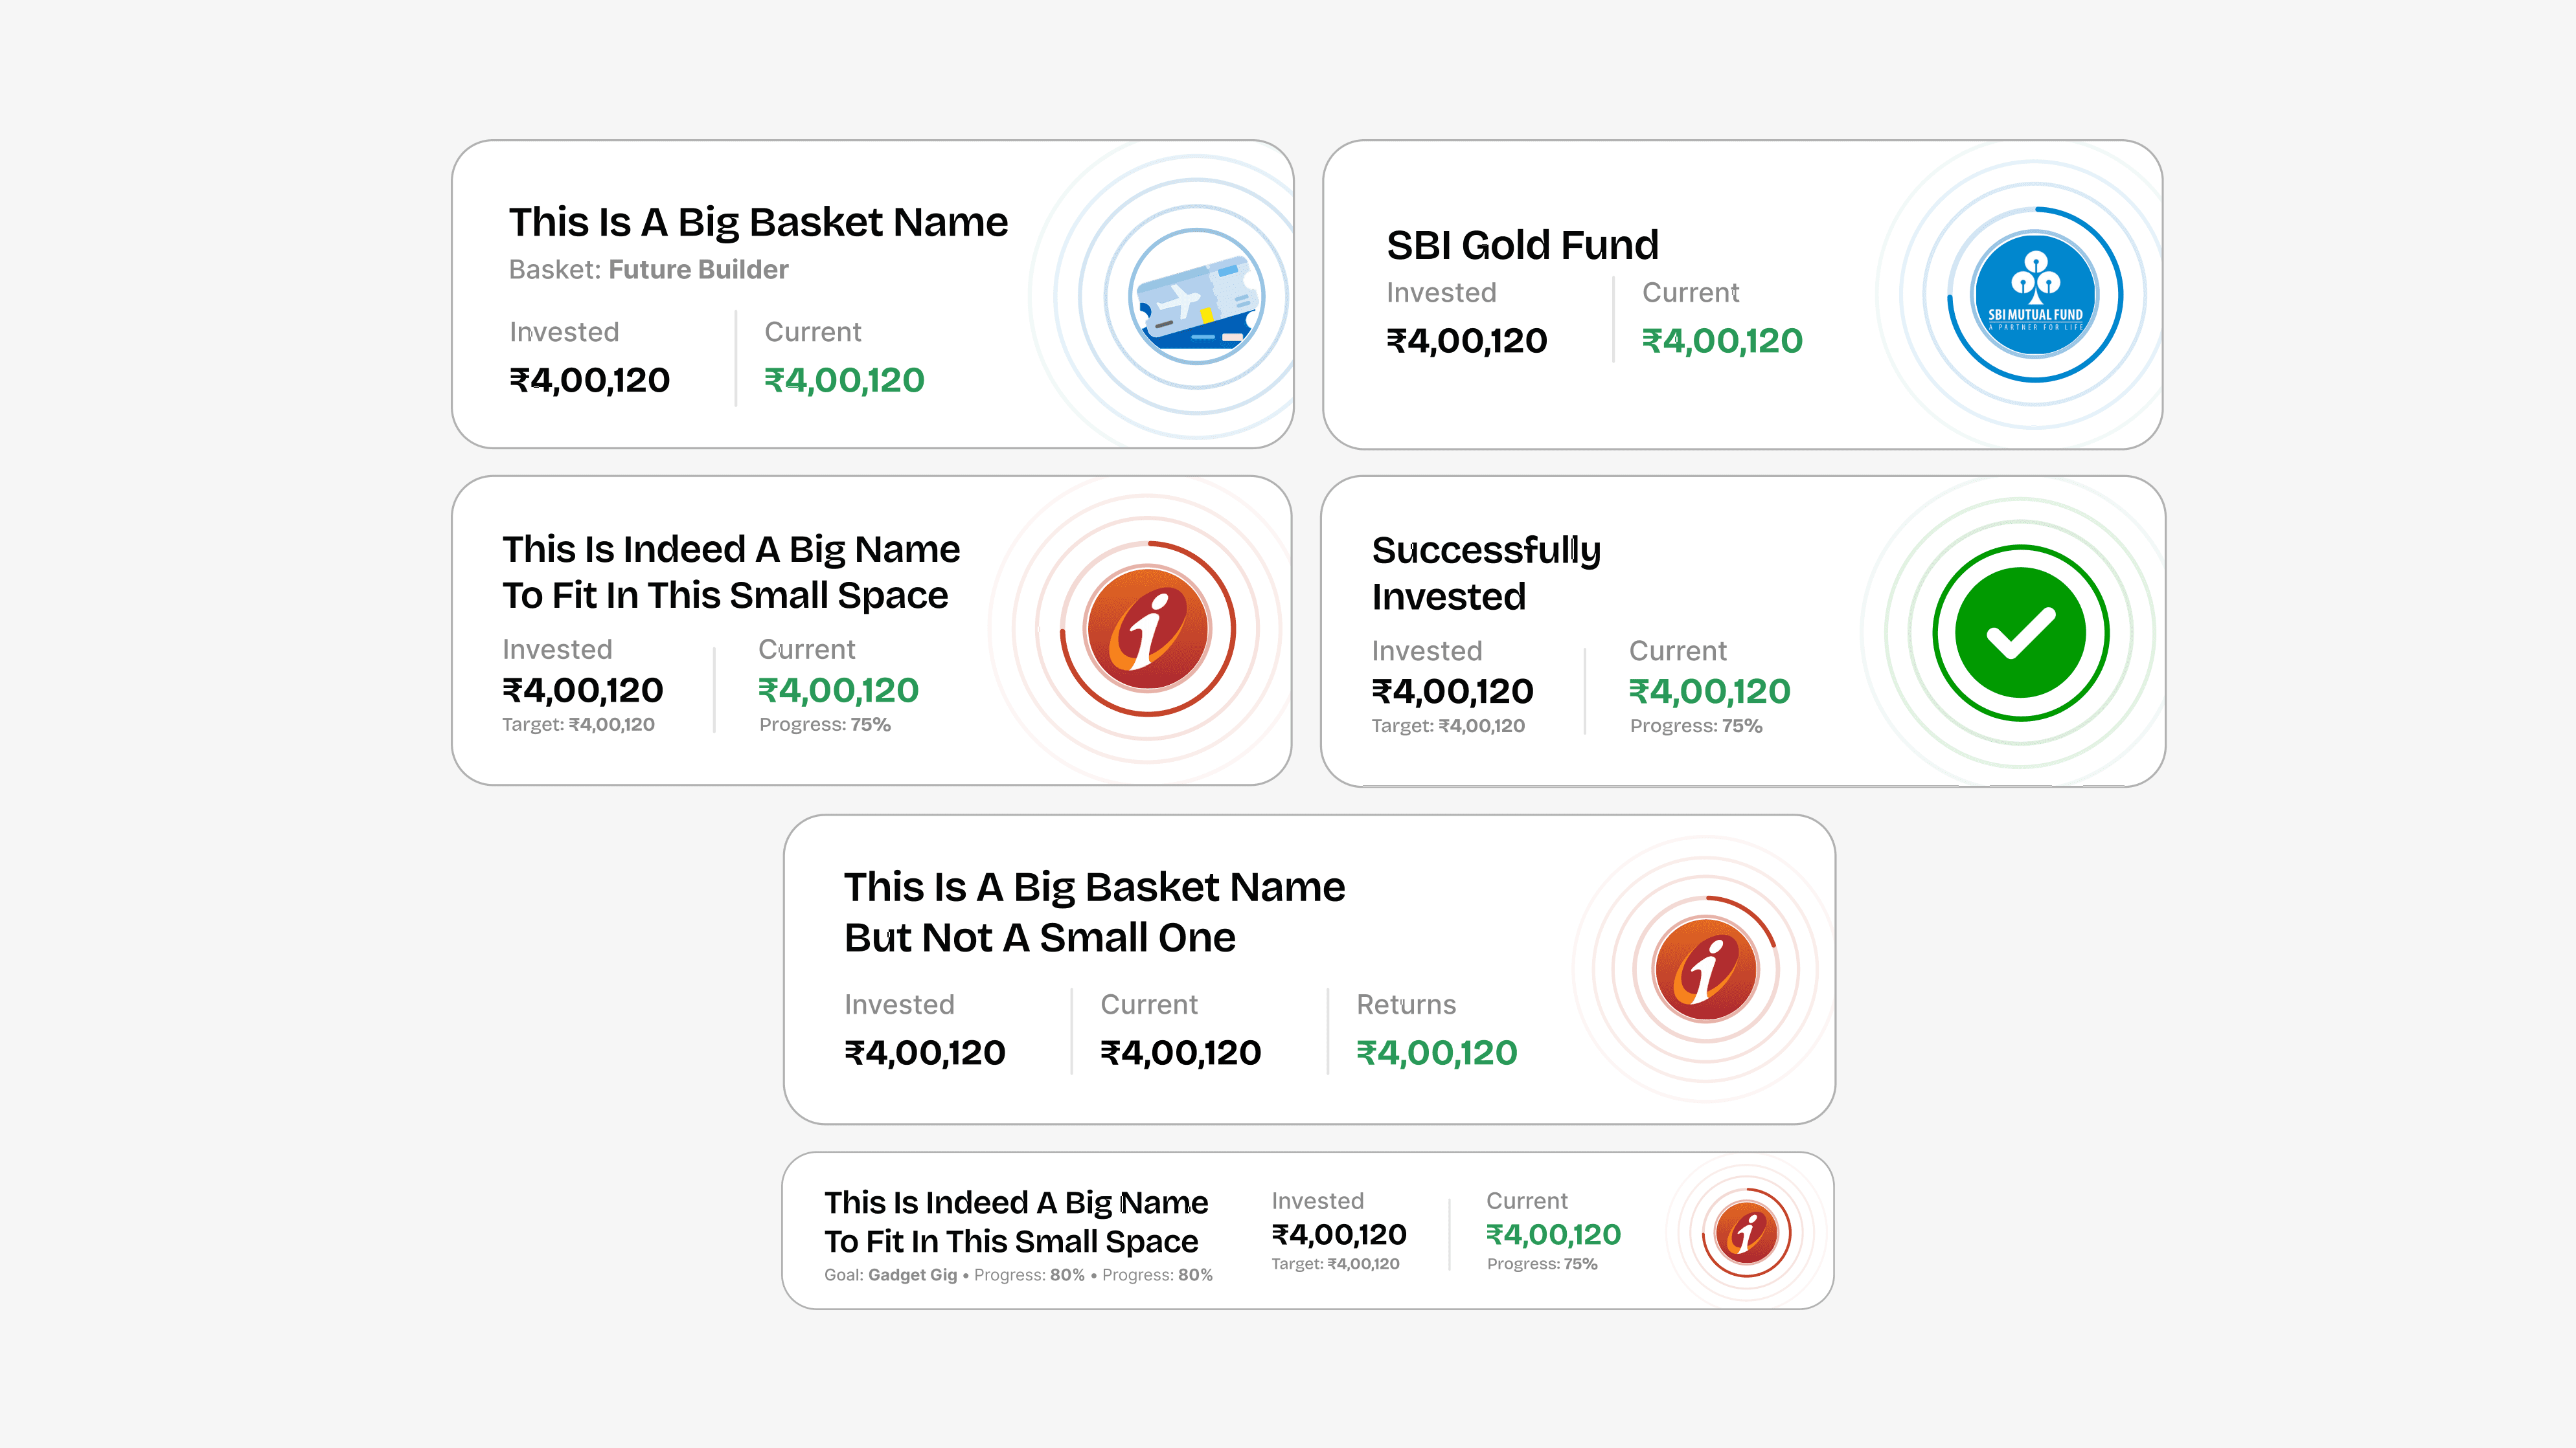Click the airplane ticket basket icon

pyautogui.click(x=1196, y=296)
